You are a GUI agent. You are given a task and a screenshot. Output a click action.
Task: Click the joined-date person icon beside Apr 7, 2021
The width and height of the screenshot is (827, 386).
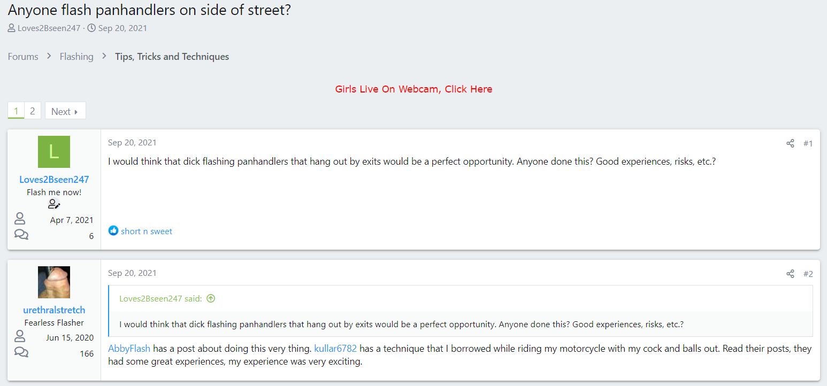point(20,219)
